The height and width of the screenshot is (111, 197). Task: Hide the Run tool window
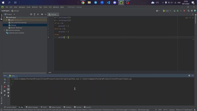pos(193,76)
